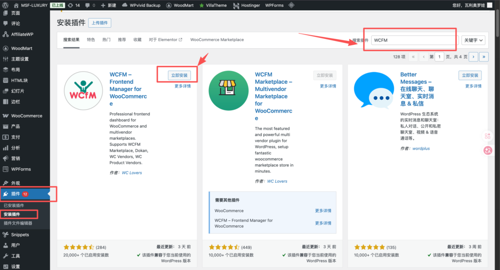View 更多详情 under WCFM Marketplace install button
The image size is (500, 270).
tap(328, 86)
